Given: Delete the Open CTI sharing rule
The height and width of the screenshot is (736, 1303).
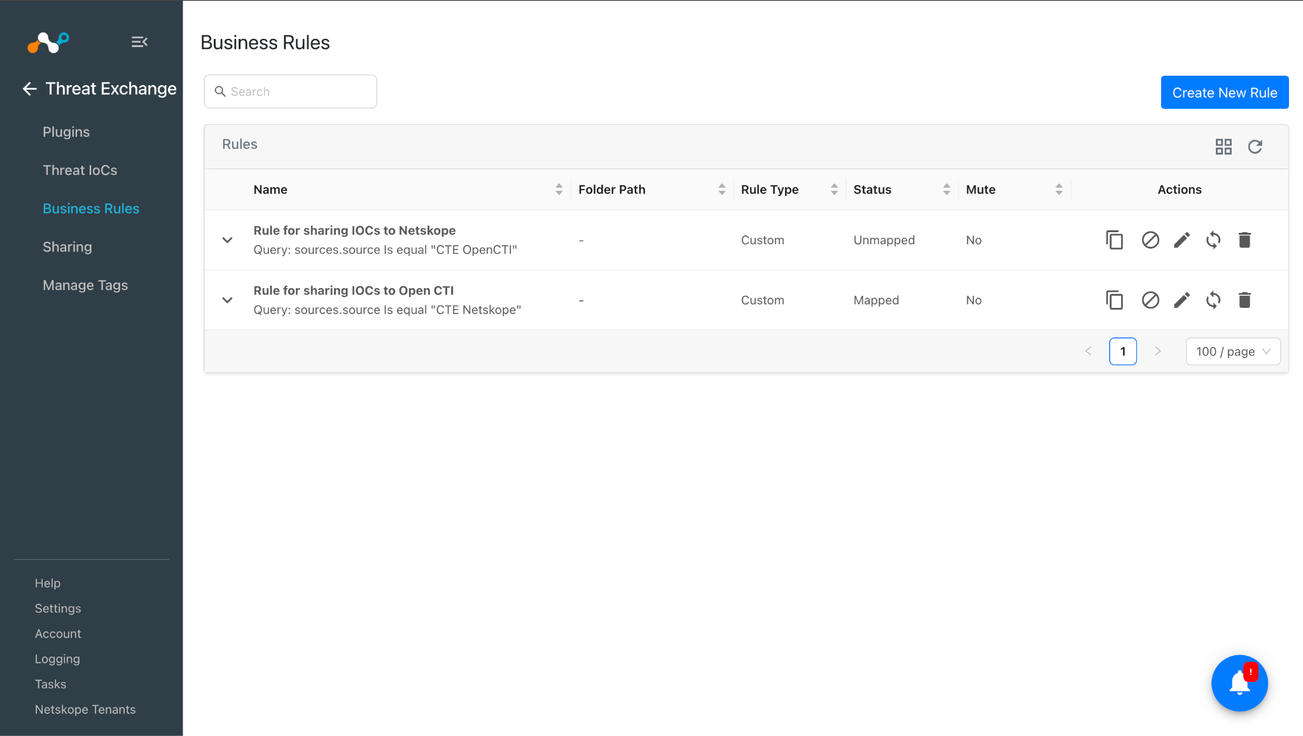Looking at the screenshot, I should click(x=1244, y=300).
